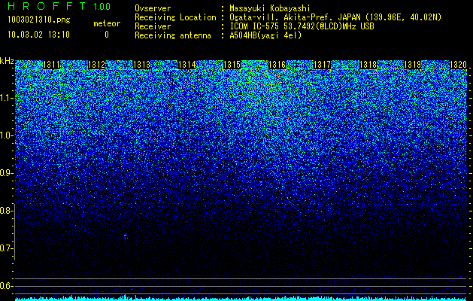This screenshot has width=473, height=301.
Task: Click the 1317 time marker label
Action: tap(322, 65)
